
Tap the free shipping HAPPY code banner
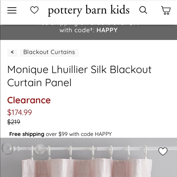88,32
